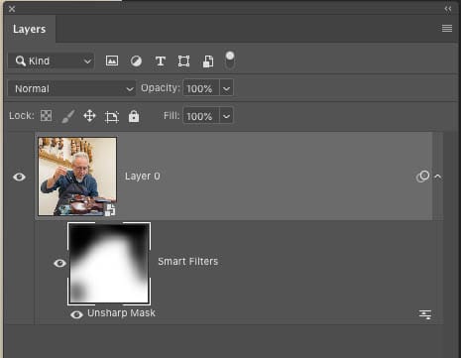Collapse Layer 0 smart filters list
The height and width of the screenshot is (358, 461).
(x=437, y=177)
